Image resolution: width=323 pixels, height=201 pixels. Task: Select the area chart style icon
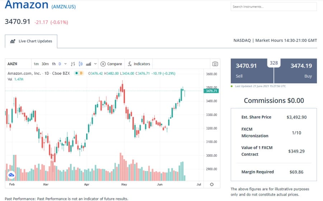89,64
